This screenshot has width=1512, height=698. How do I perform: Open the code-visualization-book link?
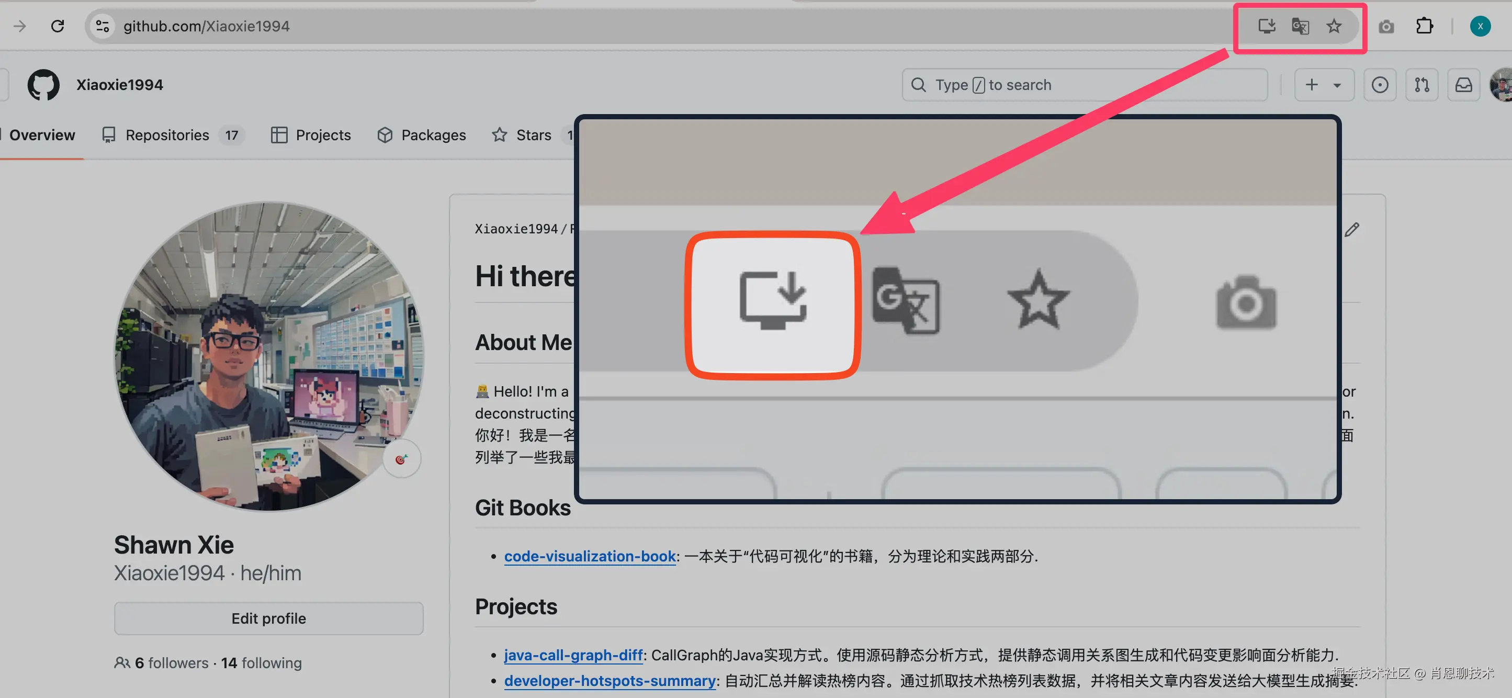pos(589,555)
